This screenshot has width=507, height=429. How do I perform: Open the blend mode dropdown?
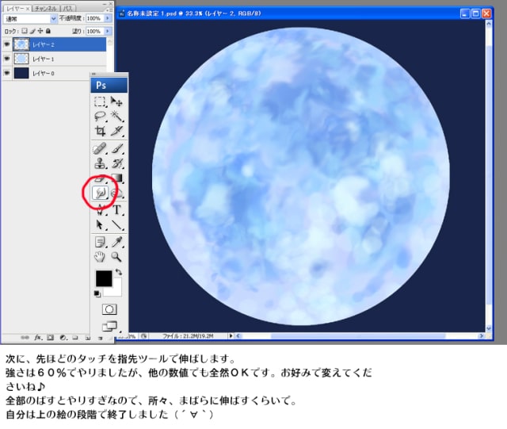click(30, 19)
